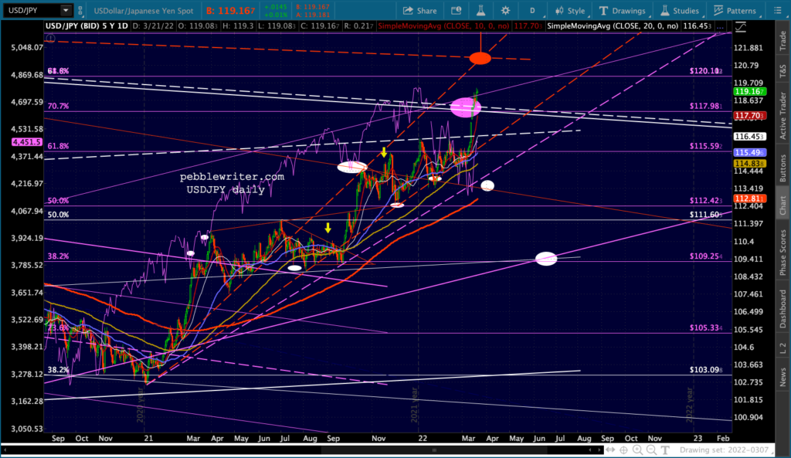
Task: Click the zoom in magnifier icon
Action: 637,450
